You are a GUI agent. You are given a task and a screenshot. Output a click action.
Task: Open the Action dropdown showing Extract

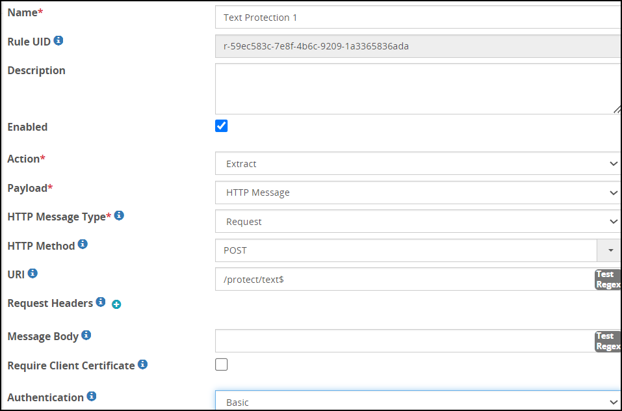tap(419, 163)
